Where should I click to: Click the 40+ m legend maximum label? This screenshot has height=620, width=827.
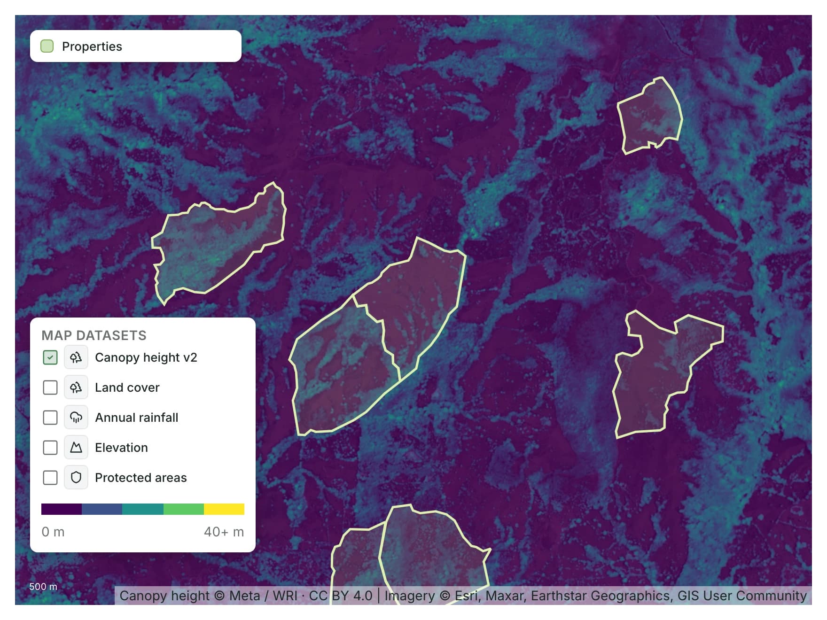click(224, 532)
